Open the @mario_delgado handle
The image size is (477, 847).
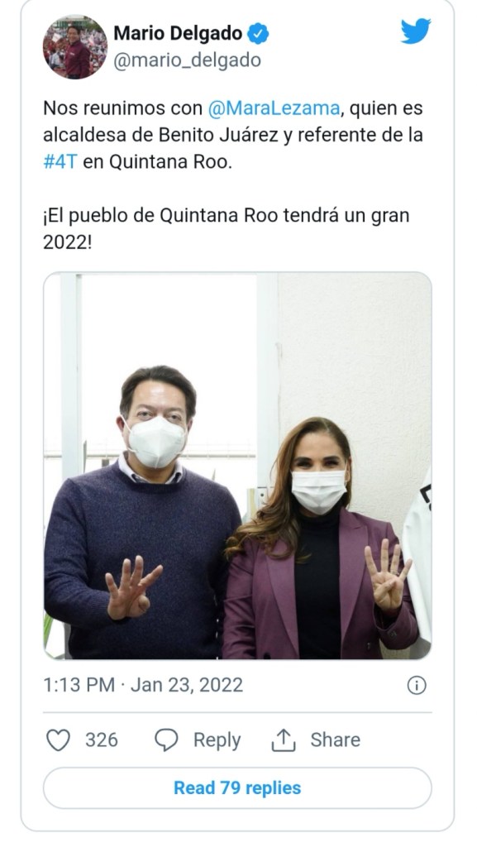pyautogui.click(x=187, y=60)
